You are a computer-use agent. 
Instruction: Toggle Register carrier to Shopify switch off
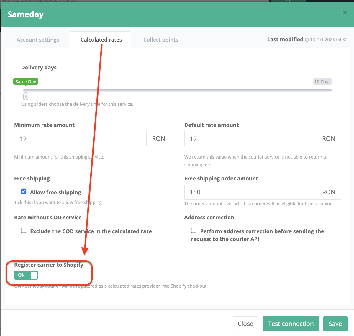(26, 275)
